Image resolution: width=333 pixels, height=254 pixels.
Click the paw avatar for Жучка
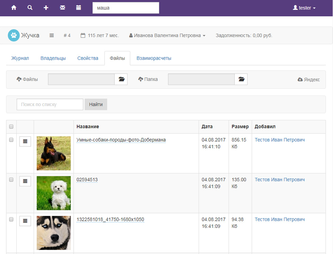(14, 35)
